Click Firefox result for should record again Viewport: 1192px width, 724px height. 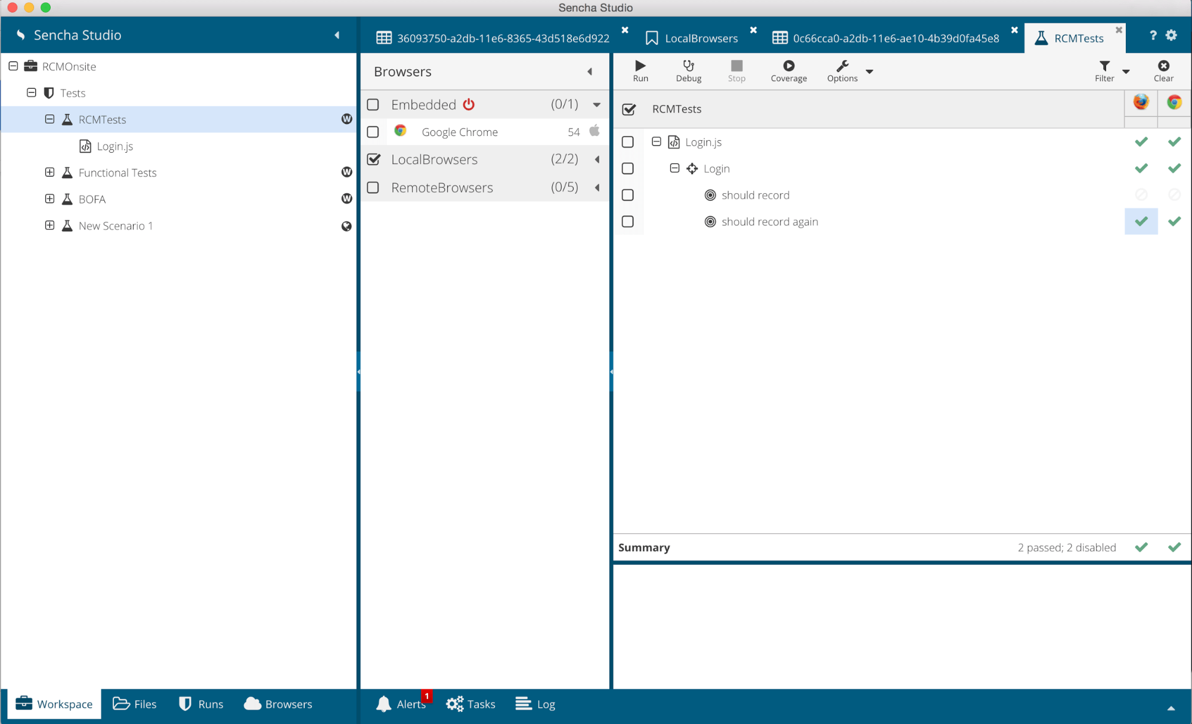pyautogui.click(x=1141, y=221)
